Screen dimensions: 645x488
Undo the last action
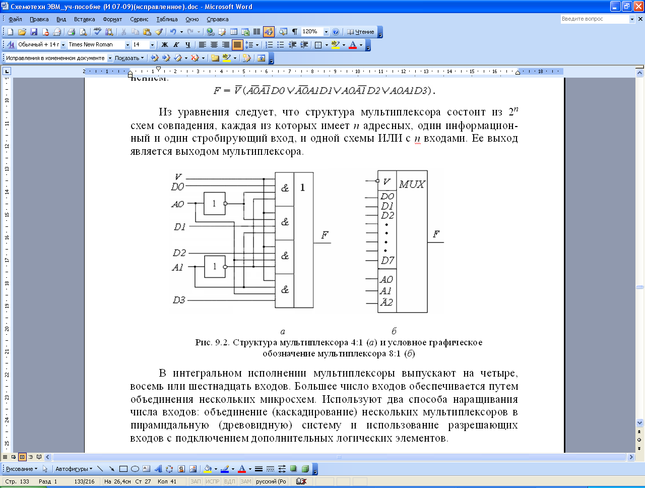point(173,32)
